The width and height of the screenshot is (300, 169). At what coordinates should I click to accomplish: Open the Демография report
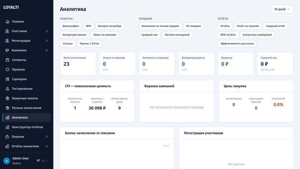[71, 26]
